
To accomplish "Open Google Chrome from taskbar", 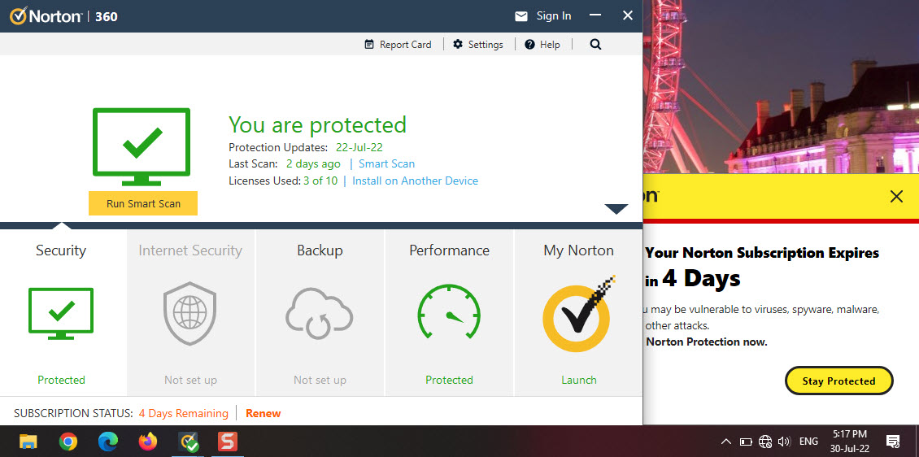I will point(68,442).
